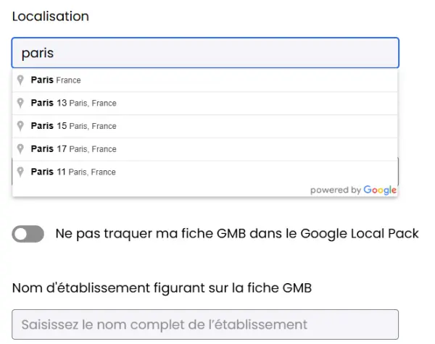Pick the 'Paris 15 Paris, France' suggestion
The image size is (435, 344).
(205, 126)
